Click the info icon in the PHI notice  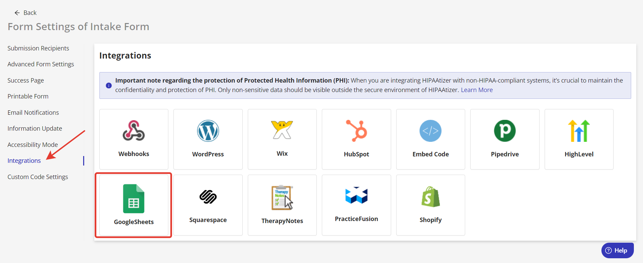[x=109, y=85]
